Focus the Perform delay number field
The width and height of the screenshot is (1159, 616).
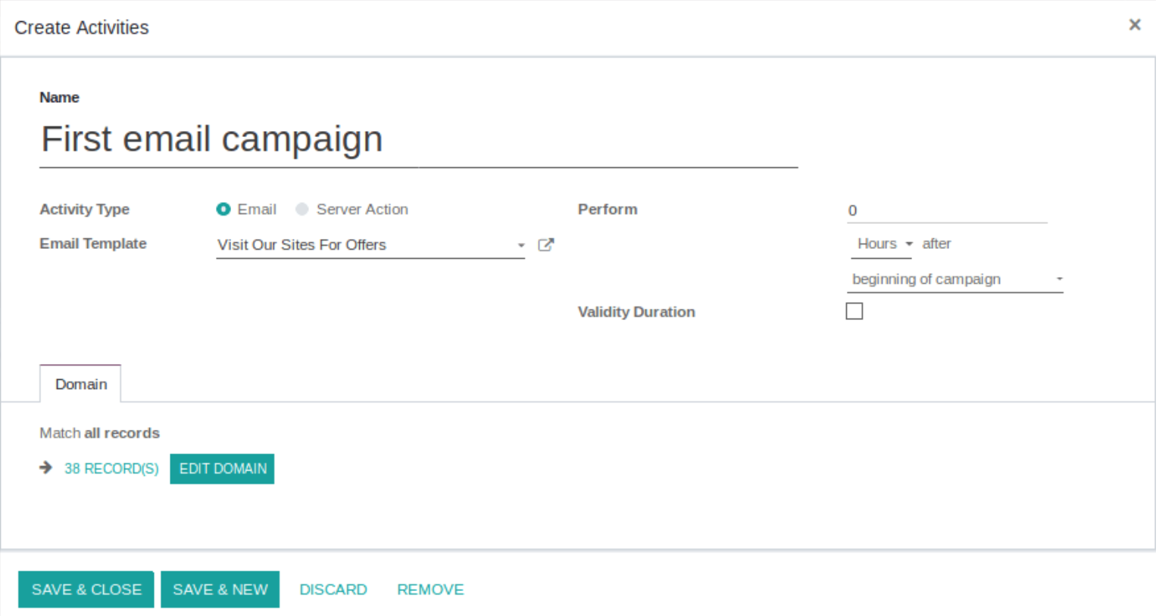click(947, 210)
